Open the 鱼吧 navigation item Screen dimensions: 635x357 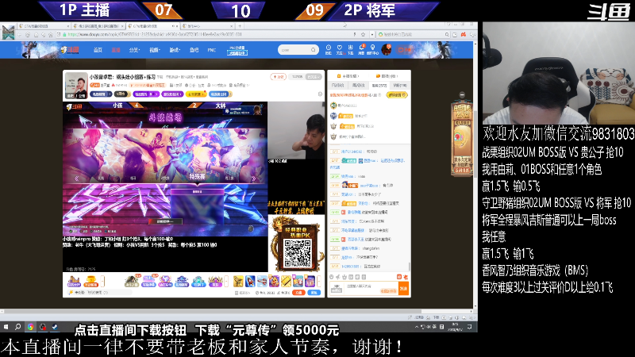click(194, 50)
